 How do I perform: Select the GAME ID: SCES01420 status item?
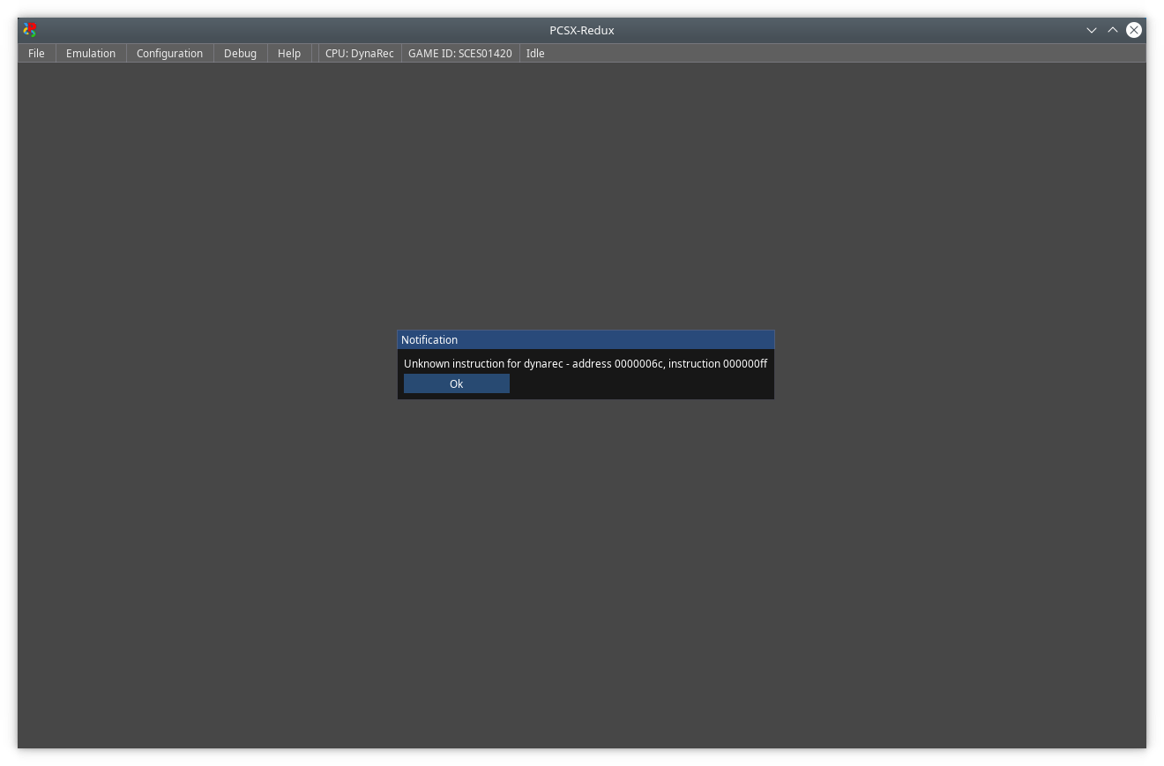pos(459,53)
